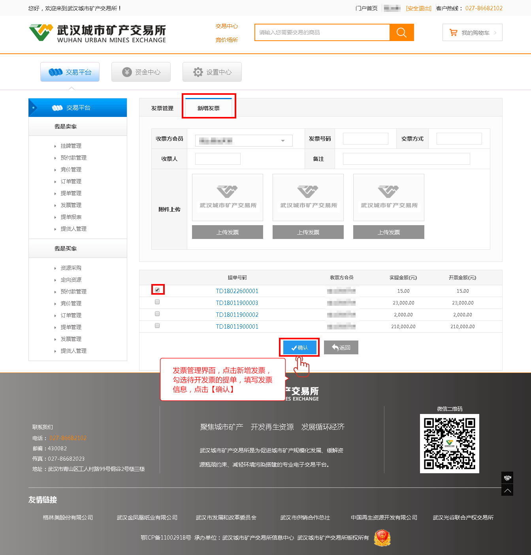Tick the checkbox for TD18011900001
This screenshot has width=531, height=555.
pyautogui.click(x=157, y=325)
